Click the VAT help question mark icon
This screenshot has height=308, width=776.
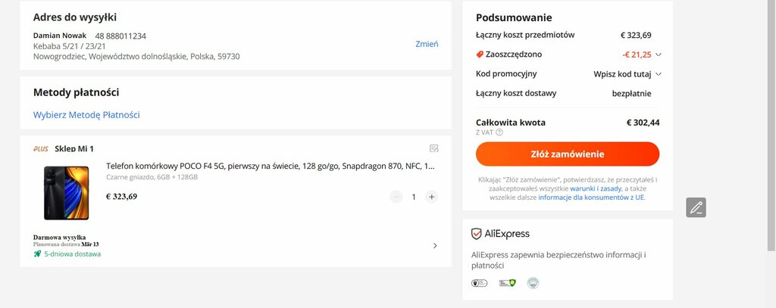[x=499, y=132]
